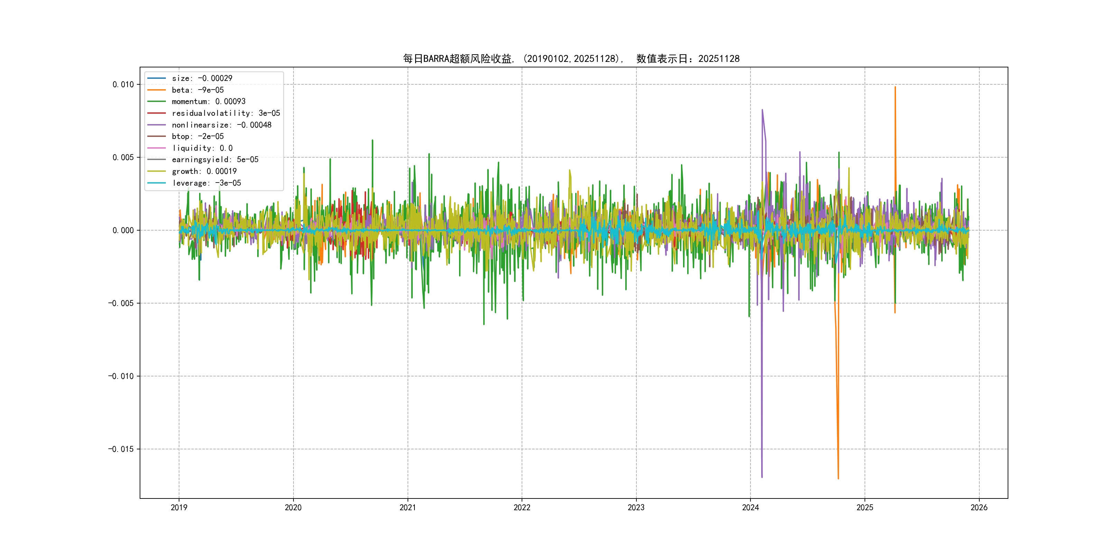The width and height of the screenshot is (1120, 560).
Task: Click the leverage legend cyan line
Action: tap(157, 183)
